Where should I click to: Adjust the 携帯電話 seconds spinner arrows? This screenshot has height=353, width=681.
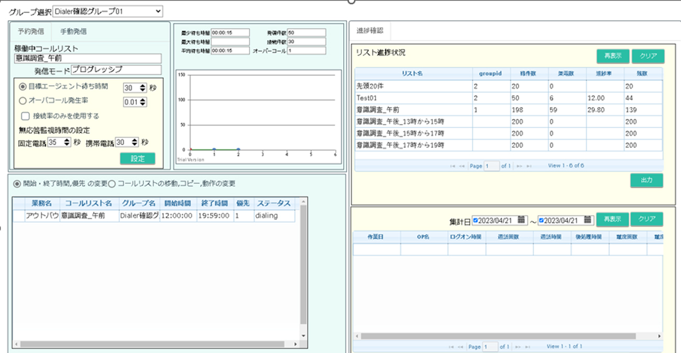click(135, 142)
